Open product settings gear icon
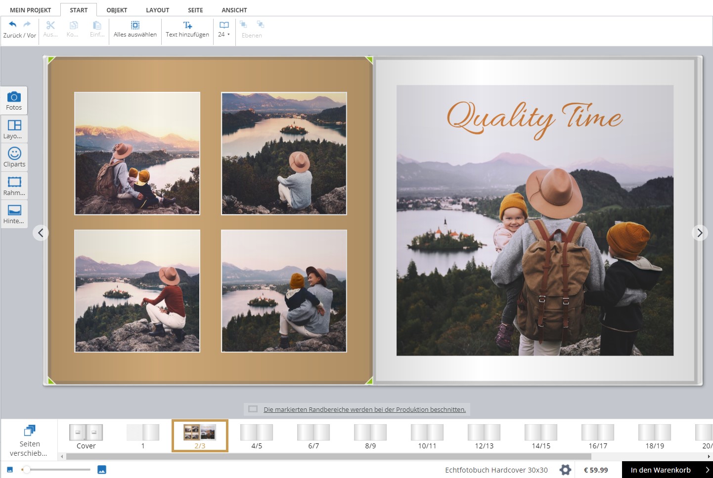This screenshot has height=478, width=713. [x=565, y=470]
